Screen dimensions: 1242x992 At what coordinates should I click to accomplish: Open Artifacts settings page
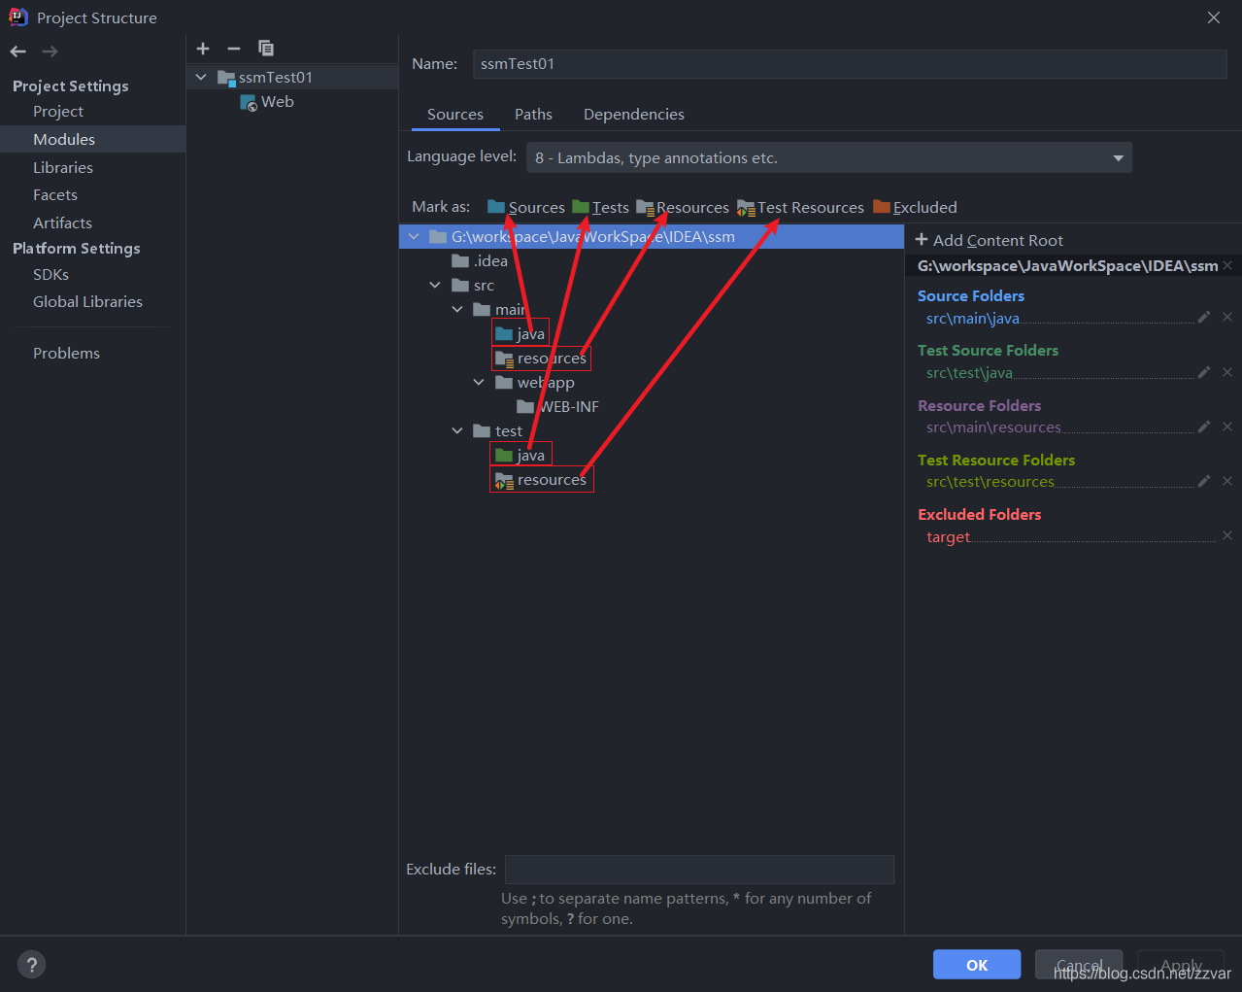click(62, 223)
